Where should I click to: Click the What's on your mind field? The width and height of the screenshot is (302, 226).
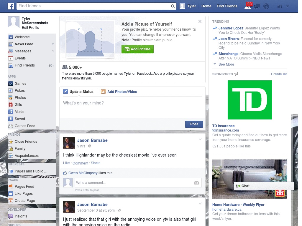(132, 107)
